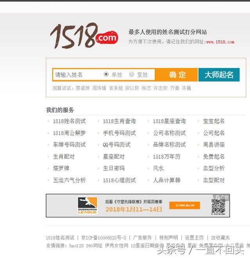The width and height of the screenshot is (250, 258).
Task: Open 人品计算器 link
Action: [167, 180]
